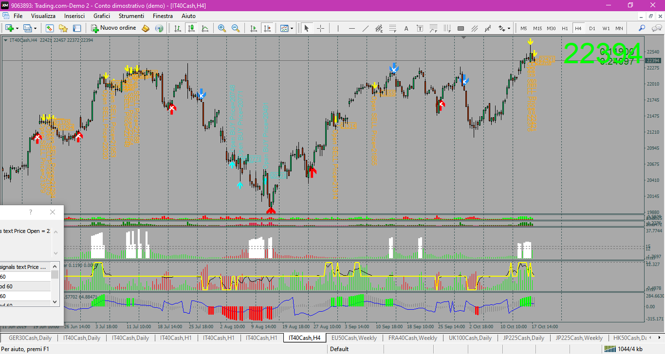The height and width of the screenshot is (354, 665).
Task: Select the horizontal line tool
Action: [x=352, y=28]
